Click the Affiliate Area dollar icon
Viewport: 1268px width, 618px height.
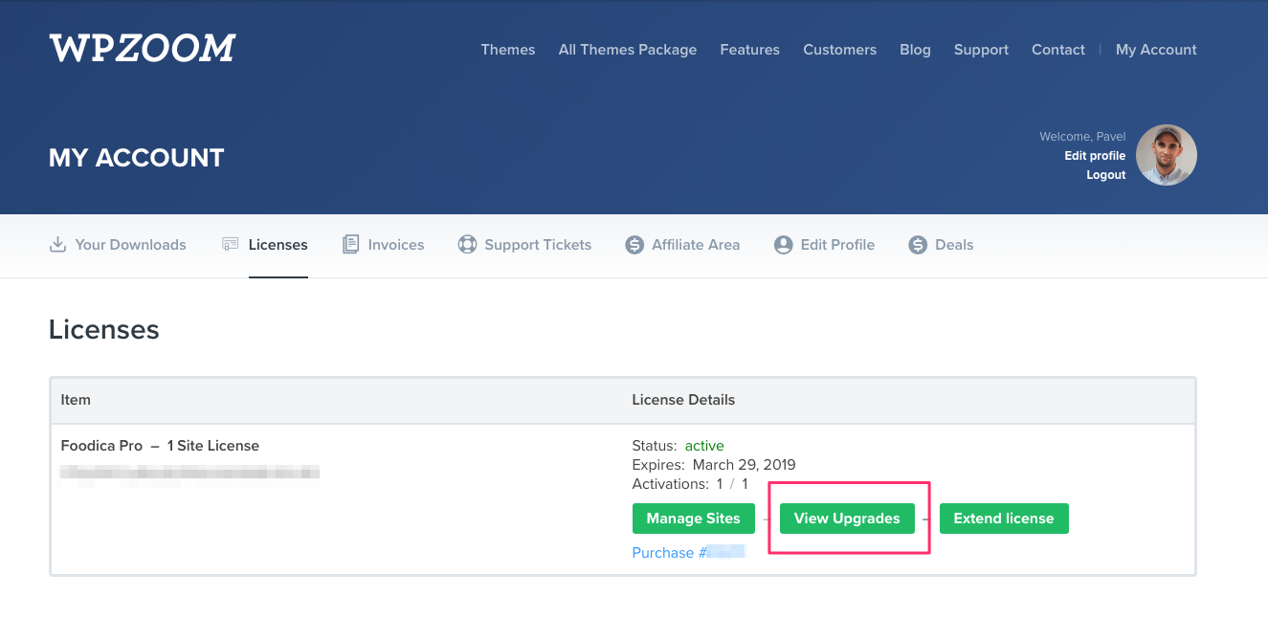(x=634, y=245)
